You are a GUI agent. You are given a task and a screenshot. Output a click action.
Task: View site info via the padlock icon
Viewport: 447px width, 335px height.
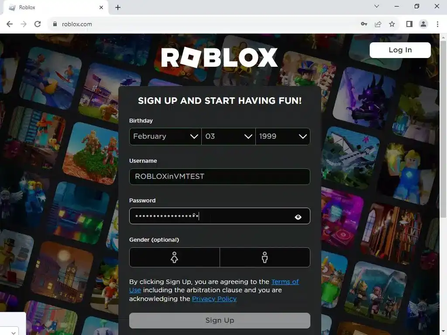point(55,24)
